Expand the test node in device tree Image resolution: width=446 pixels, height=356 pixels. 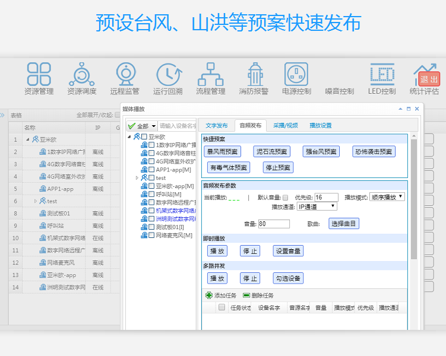point(137,177)
